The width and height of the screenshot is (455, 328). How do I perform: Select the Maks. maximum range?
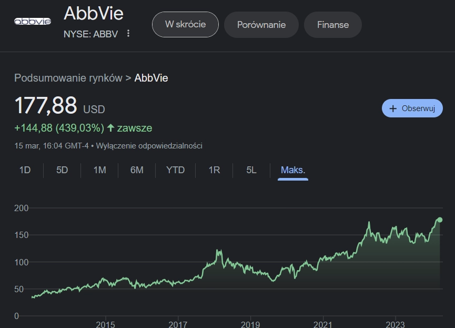point(293,170)
